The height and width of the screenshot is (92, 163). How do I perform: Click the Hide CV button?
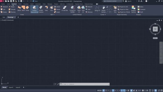coord(83,9)
